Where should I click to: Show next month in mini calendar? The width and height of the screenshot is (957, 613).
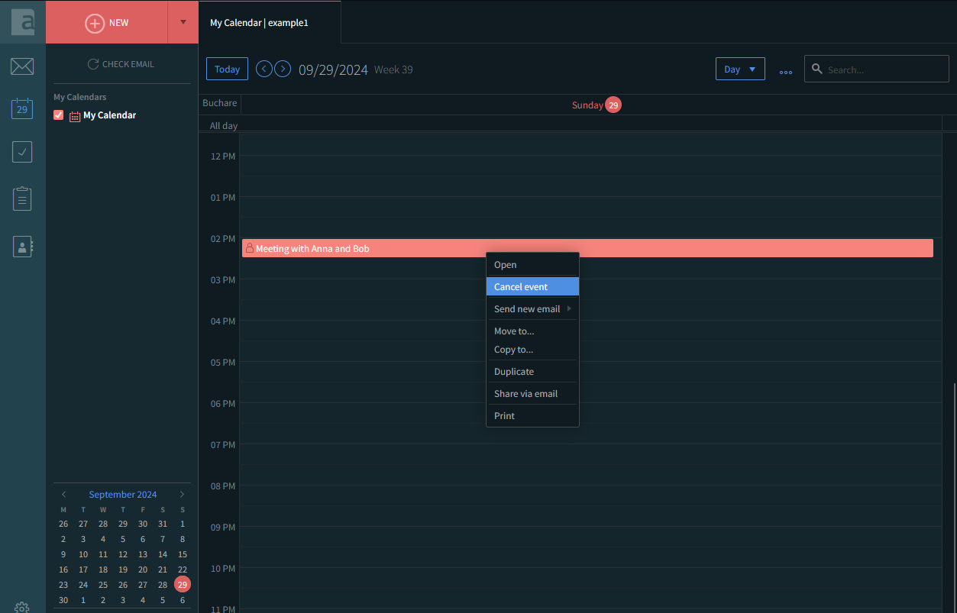point(182,495)
